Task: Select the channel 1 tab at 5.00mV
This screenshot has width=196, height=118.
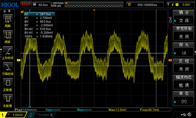Action: (13, 115)
